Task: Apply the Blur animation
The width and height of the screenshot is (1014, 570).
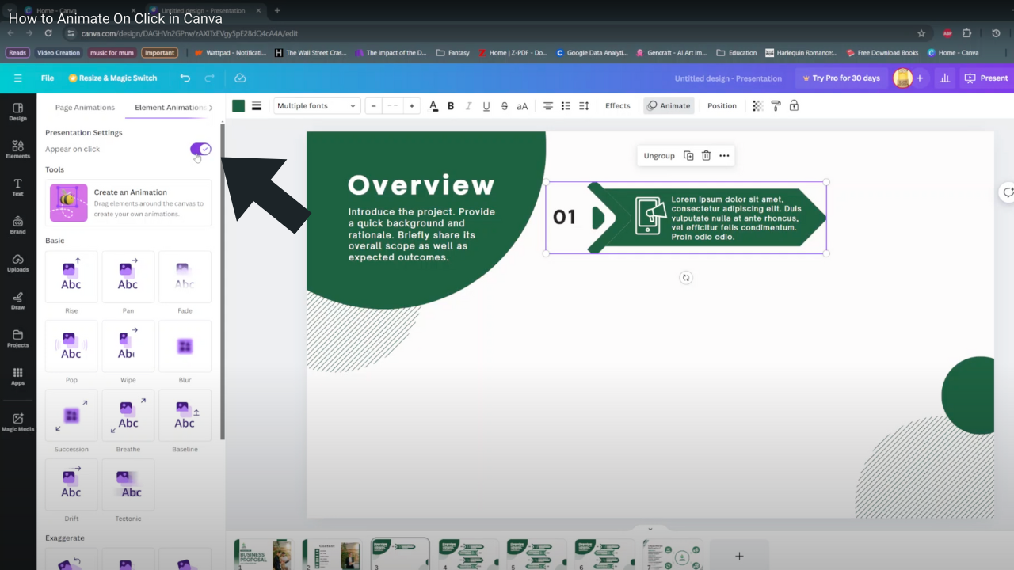Action: (x=185, y=346)
